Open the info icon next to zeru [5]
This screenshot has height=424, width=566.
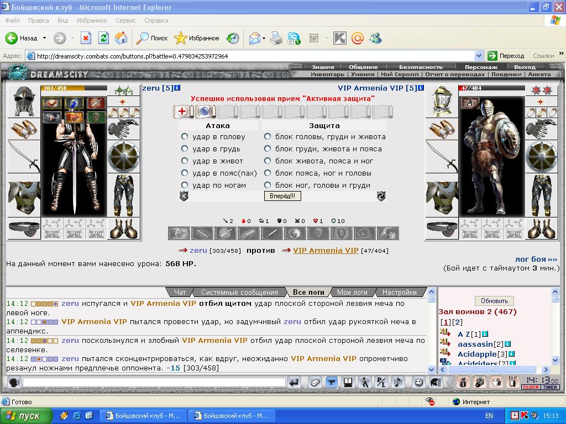(177, 88)
